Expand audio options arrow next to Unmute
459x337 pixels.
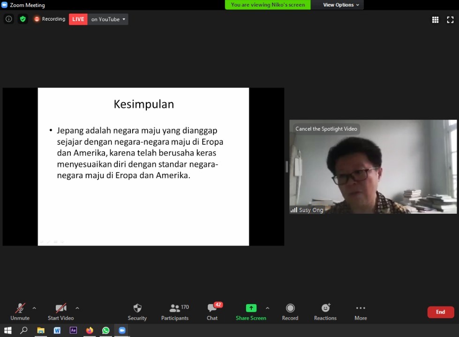[x=34, y=308]
